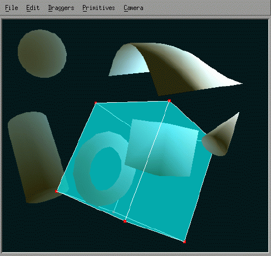Screen dimensions: 271x256
Task: Click the white center edge of the transform box
Action: pos(147,161)
